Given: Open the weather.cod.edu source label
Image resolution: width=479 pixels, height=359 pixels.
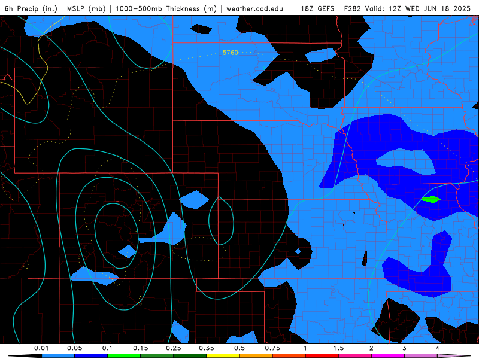Looking at the screenshot, I should point(254,8).
